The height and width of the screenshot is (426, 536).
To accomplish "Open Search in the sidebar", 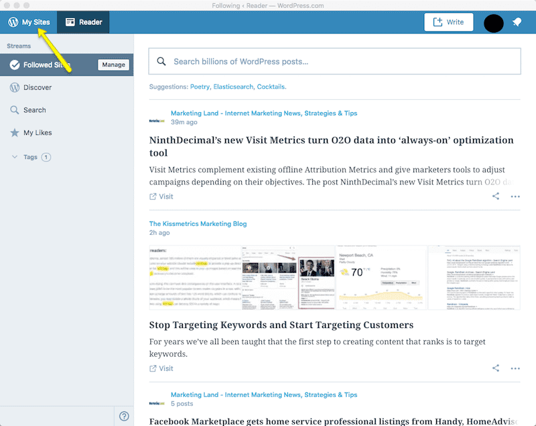I will click(x=66, y=110).
